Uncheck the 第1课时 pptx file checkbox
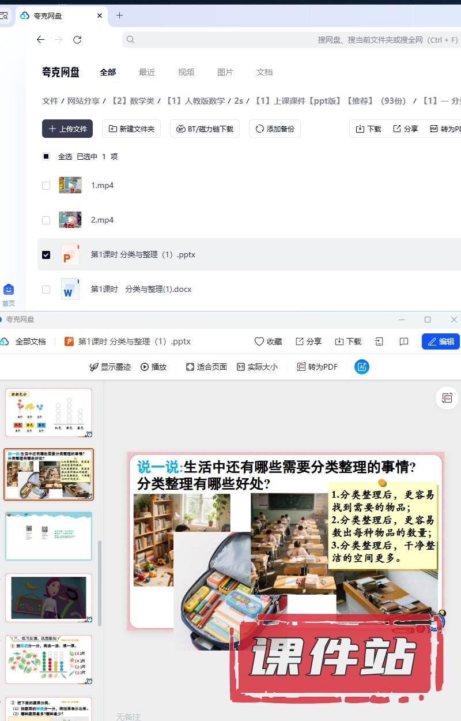The height and width of the screenshot is (721, 461). point(46,255)
